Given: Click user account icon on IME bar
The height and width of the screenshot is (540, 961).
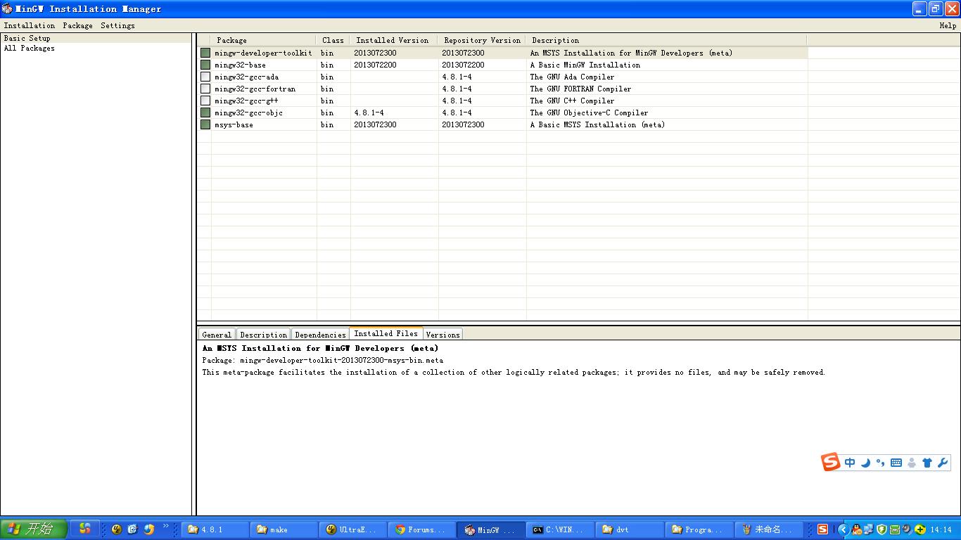Looking at the screenshot, I should coord(912,463).
